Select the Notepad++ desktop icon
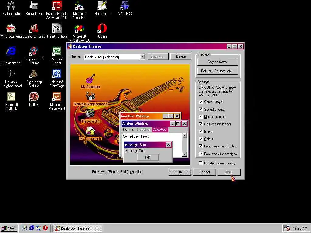The image size is (311, 233). coord(102,8)
